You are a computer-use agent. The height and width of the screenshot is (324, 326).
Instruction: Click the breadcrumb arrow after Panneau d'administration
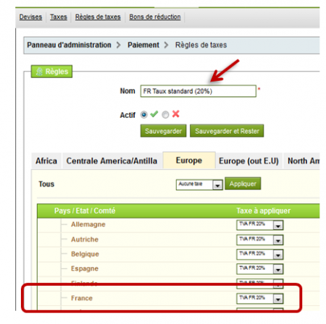tap(118, 45)
